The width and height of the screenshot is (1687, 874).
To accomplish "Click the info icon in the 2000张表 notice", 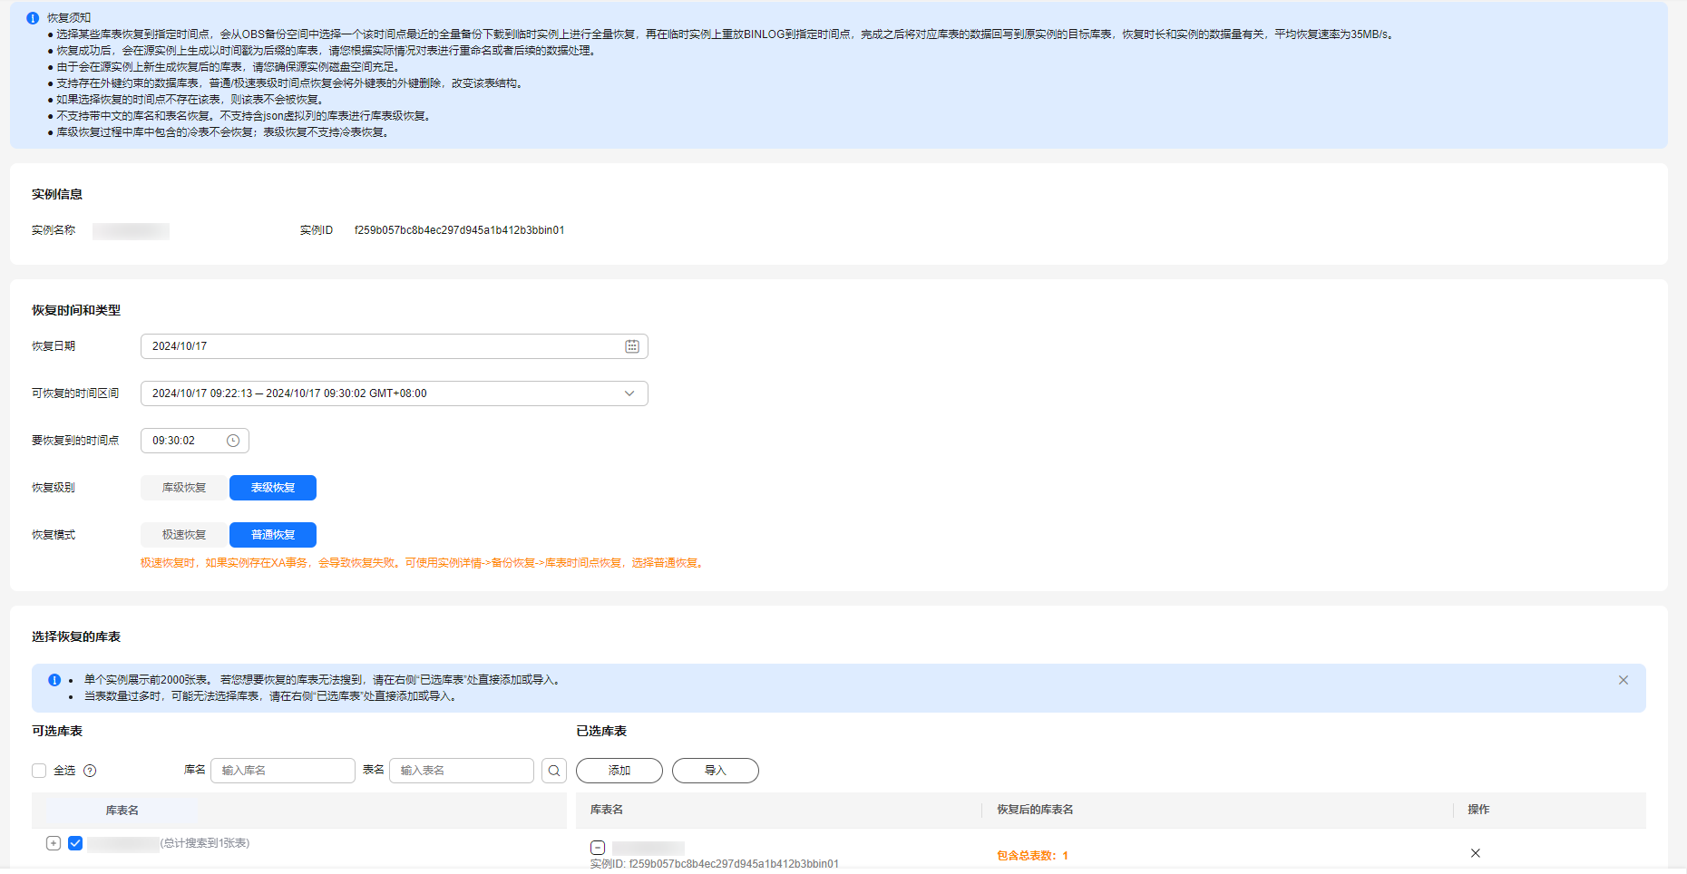I will point(54,680).
